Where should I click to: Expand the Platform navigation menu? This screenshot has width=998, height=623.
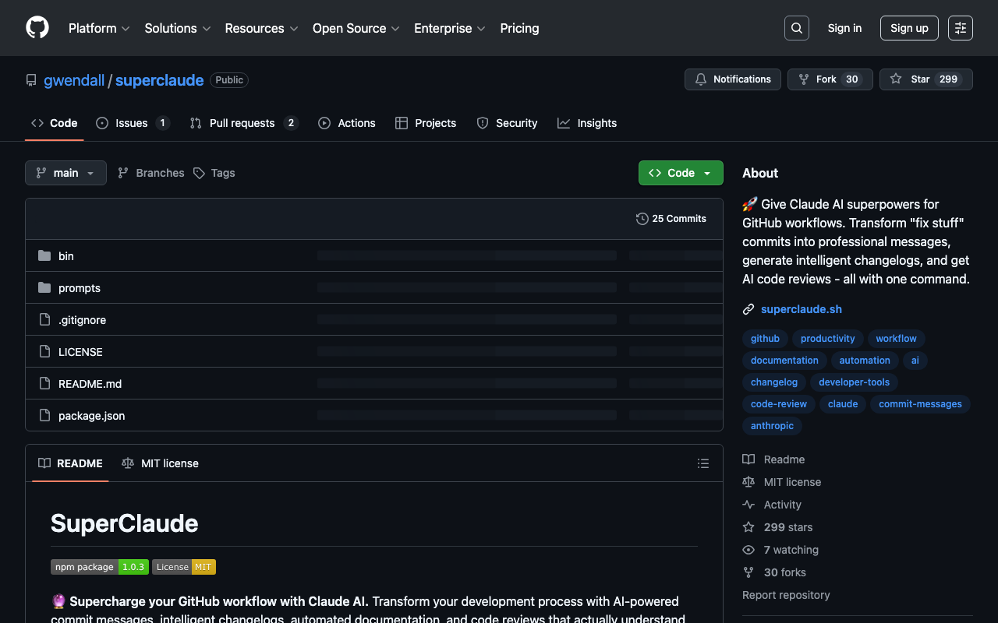(x=99, y=28)
